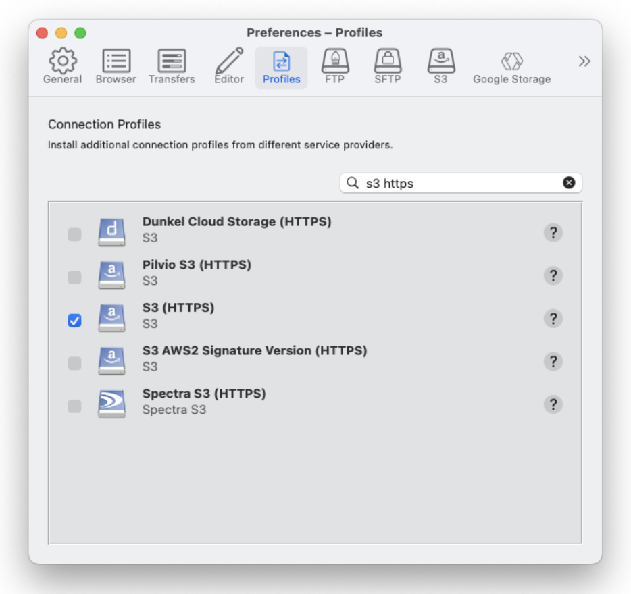Click the Spectra S3 drive icon

[x=111, y=404]
